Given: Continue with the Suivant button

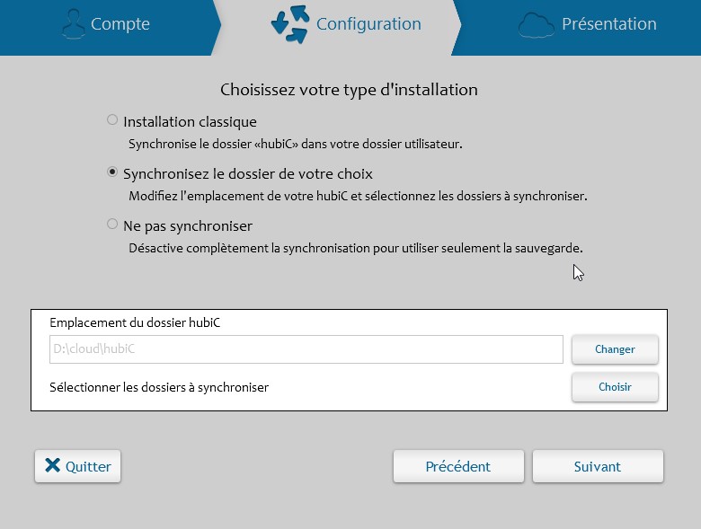Looking at the screenshot, I should 598,466.
